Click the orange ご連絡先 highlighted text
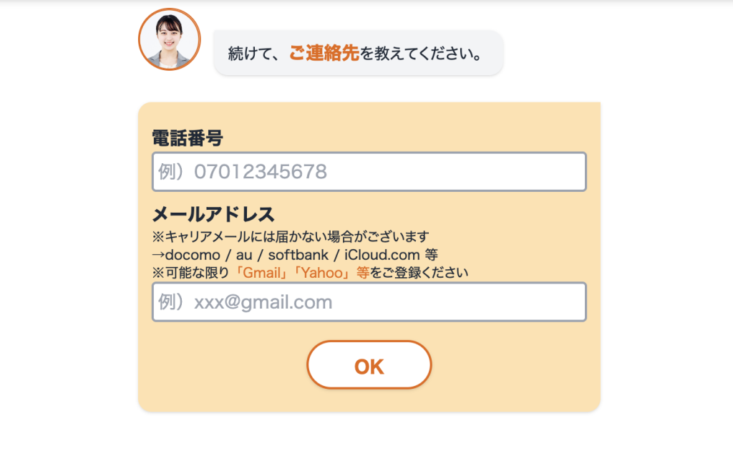Screen dimensions: 733x469 click(324, 53)
